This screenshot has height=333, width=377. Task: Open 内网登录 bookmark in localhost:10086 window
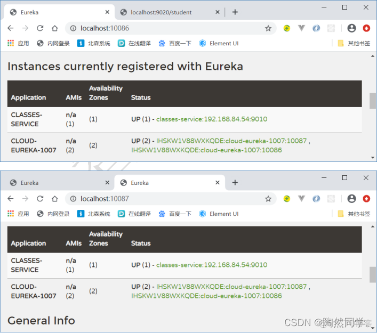click(x=53, y=43)
